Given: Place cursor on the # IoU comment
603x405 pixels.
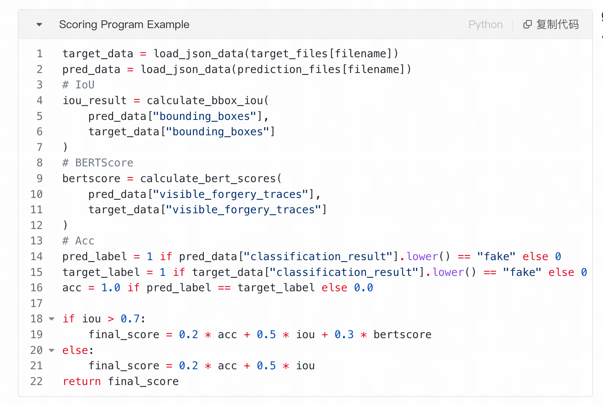Looking at the screenshot, I should tap(78, 85).
